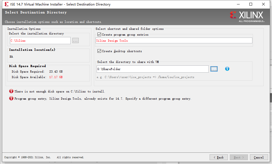272x164 pixels.
Task: Click the browse "..." button beside installation directory
Action: click(75, 40)
